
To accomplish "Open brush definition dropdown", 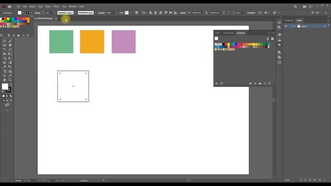I will tap(95, 13).
